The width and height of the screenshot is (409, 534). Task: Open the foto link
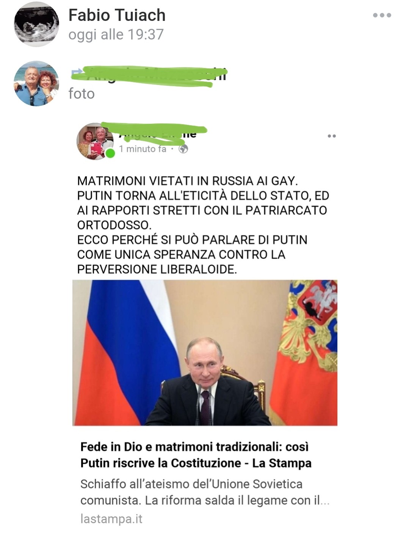[81, 94]
